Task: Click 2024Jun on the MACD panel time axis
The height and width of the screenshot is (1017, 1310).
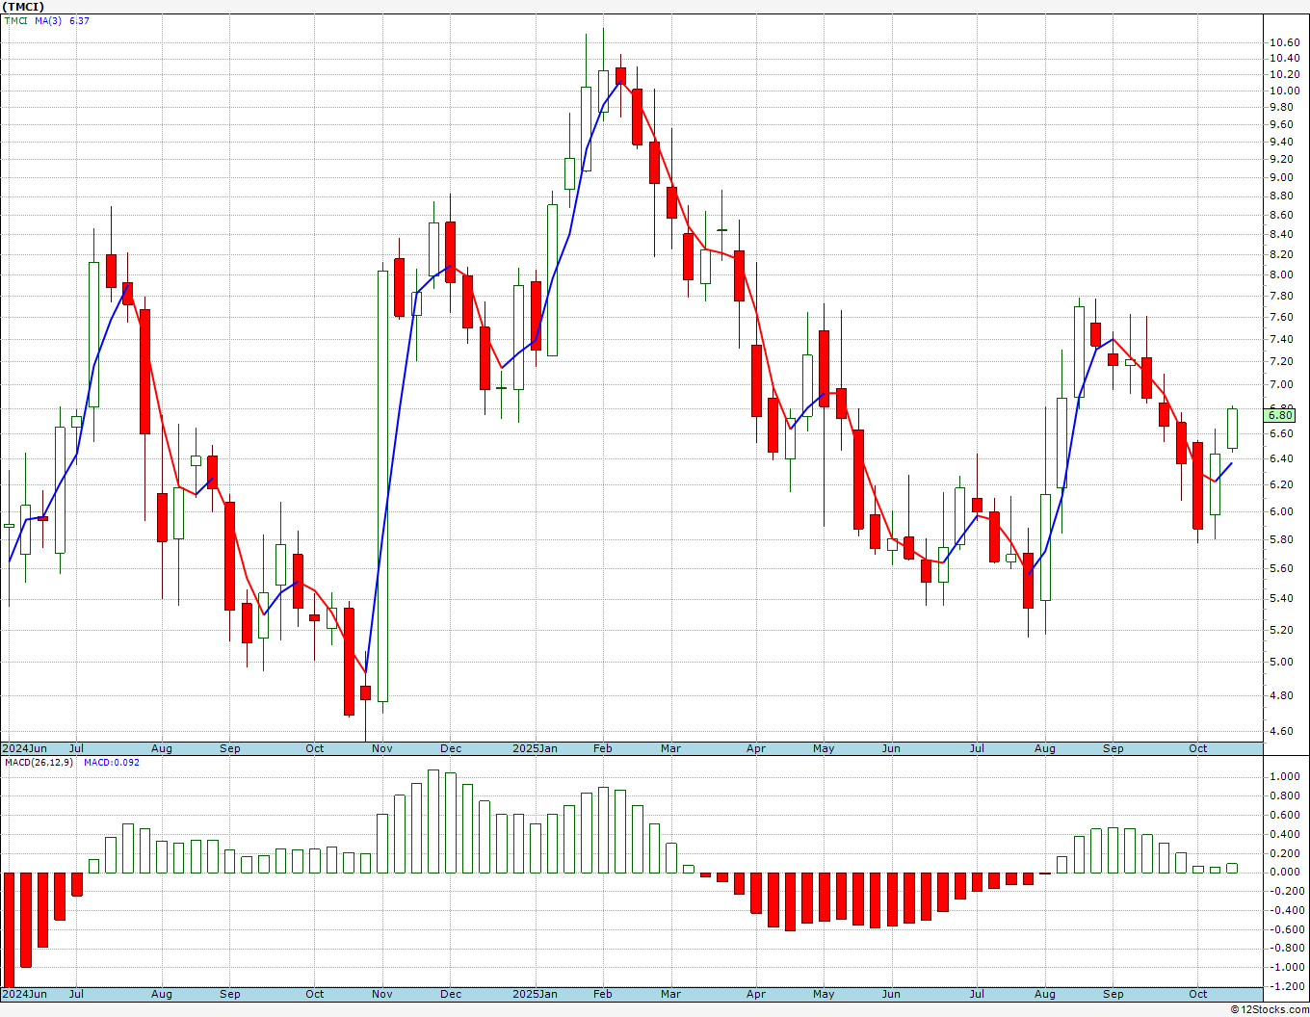Action: 24,994
